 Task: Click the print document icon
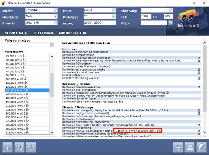[189, 147]
